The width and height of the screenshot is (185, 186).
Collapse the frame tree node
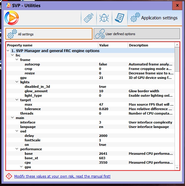point(17,60)
